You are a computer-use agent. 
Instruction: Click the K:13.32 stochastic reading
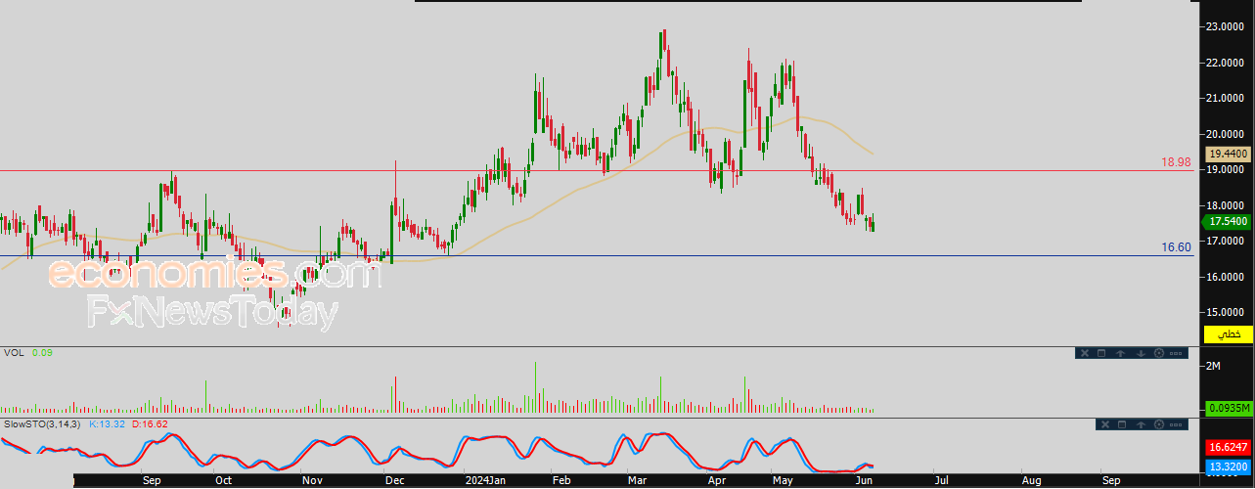point(108,424)
